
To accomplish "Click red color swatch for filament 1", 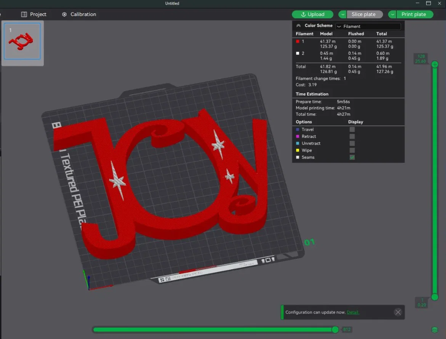I will [297, 41].
